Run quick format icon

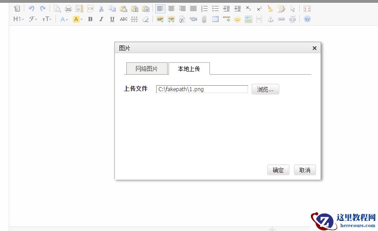(282, 9)
